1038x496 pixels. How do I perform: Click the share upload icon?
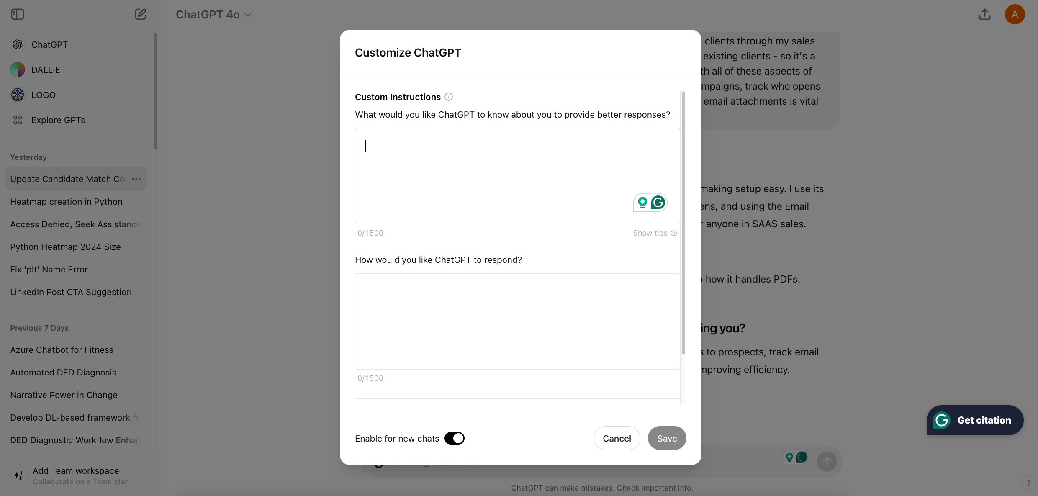coord(985,14)
